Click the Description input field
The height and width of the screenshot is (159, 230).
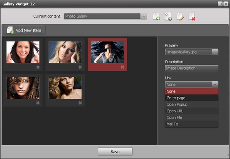coord(191,68)
